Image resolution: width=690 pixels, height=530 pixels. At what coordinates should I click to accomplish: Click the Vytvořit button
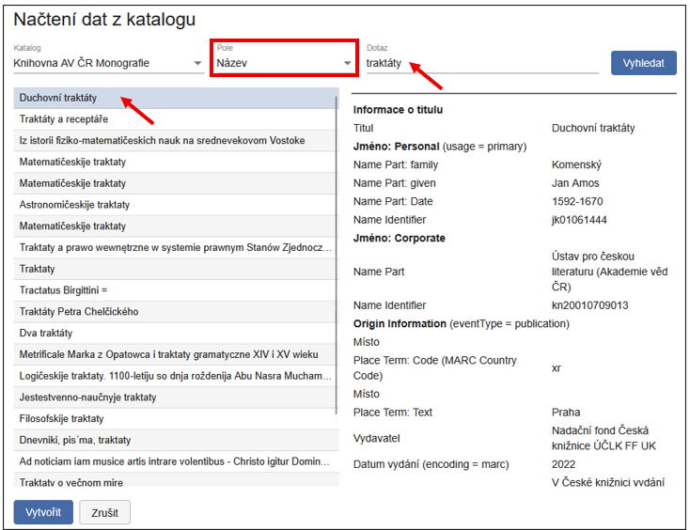point(42,512)
